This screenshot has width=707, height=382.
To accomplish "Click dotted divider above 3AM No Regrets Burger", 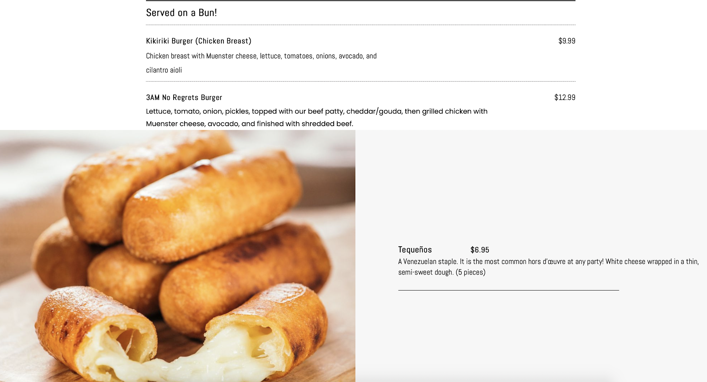I will click(x=361, y=81).
